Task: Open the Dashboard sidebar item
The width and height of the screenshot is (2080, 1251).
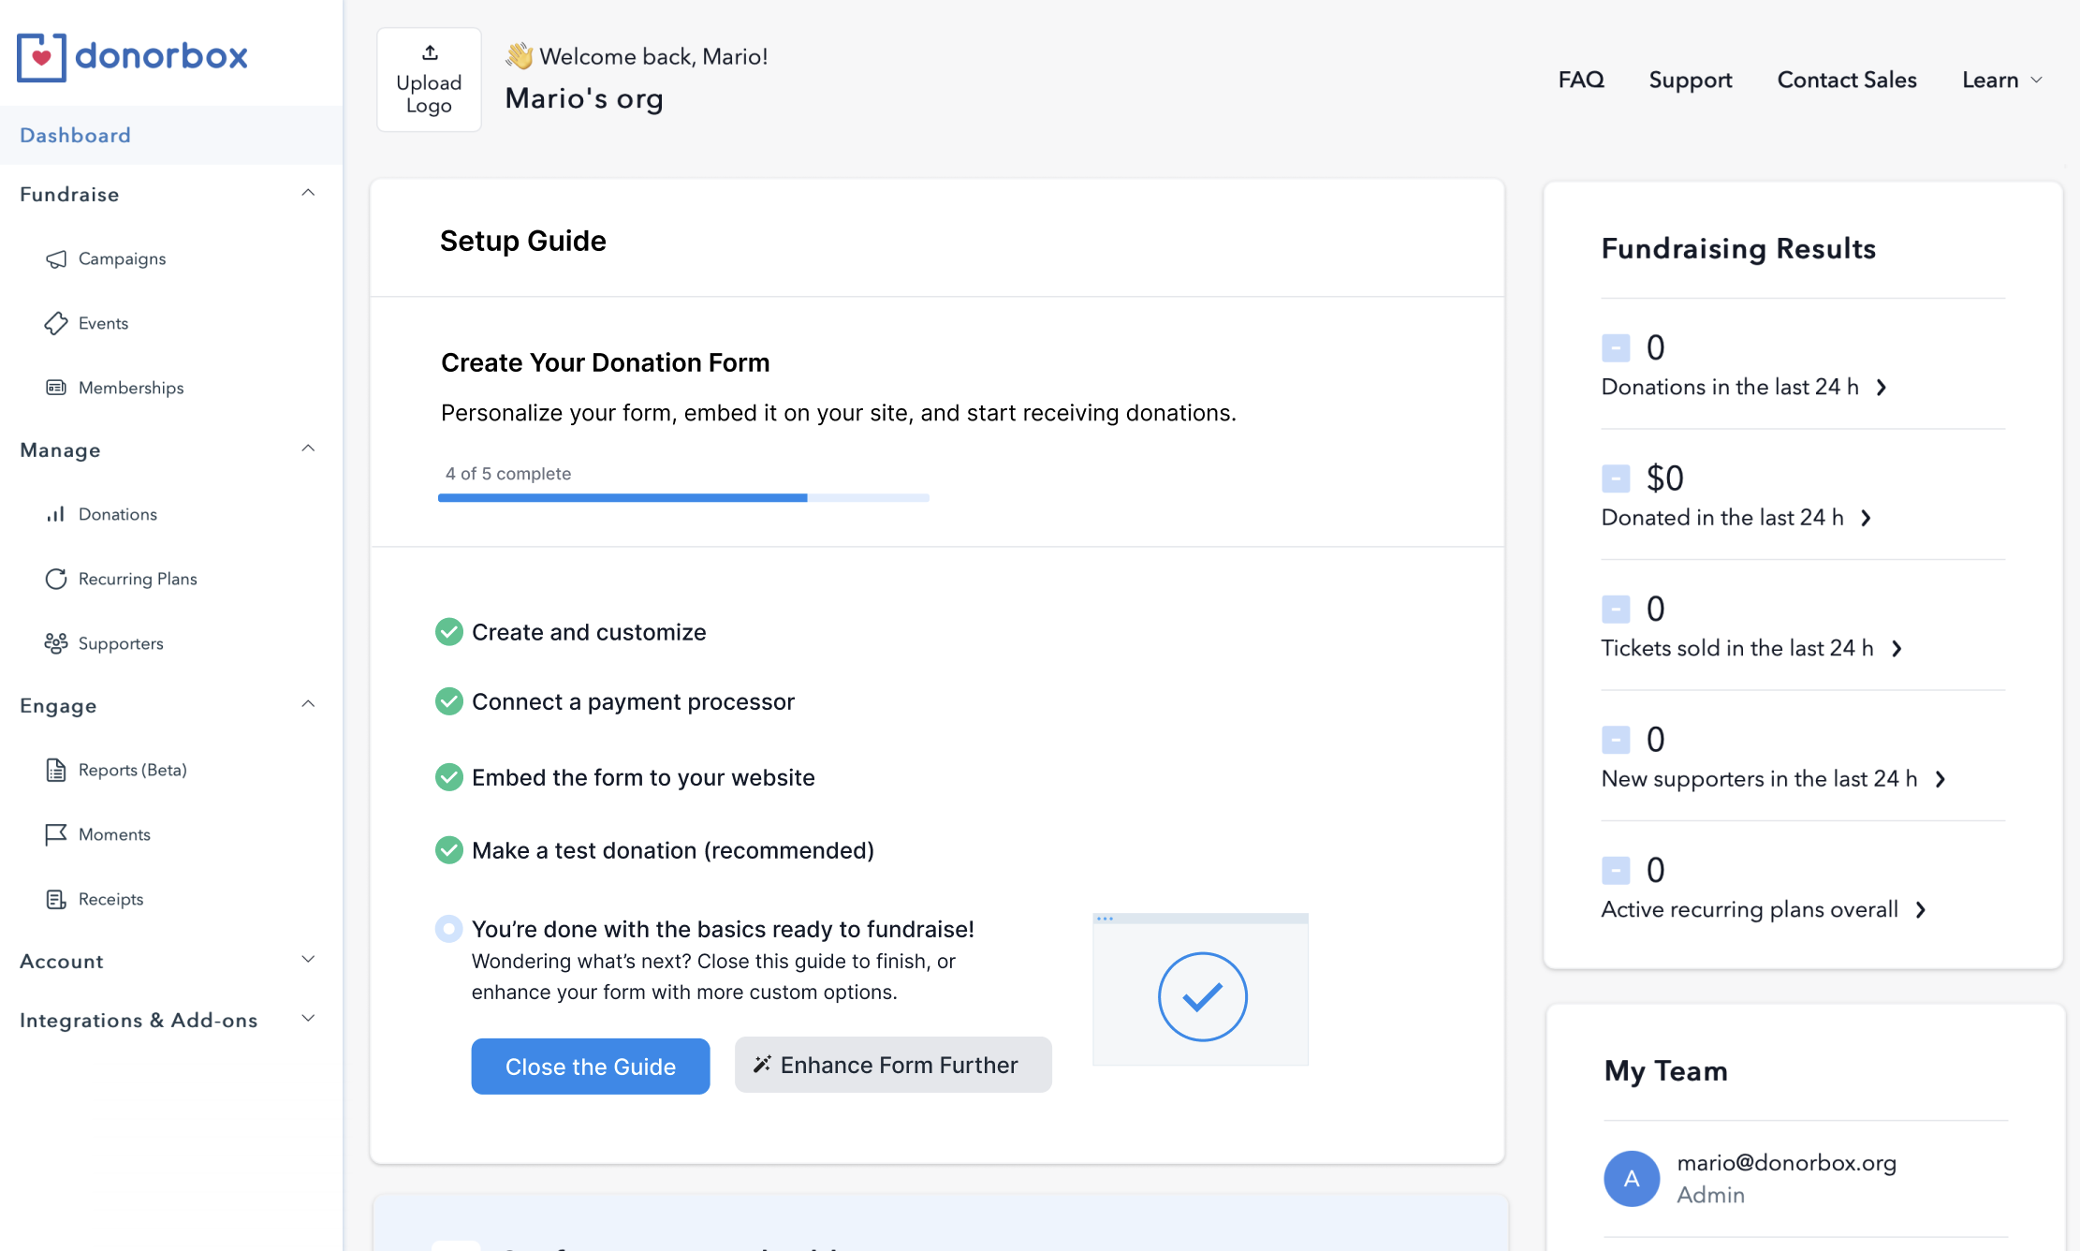Action: coord(75,136)
